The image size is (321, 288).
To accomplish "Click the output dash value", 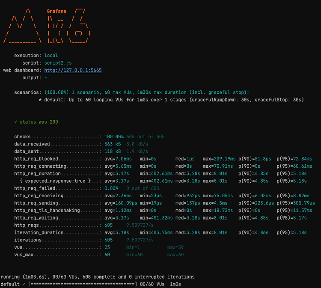I will (46, 78).
